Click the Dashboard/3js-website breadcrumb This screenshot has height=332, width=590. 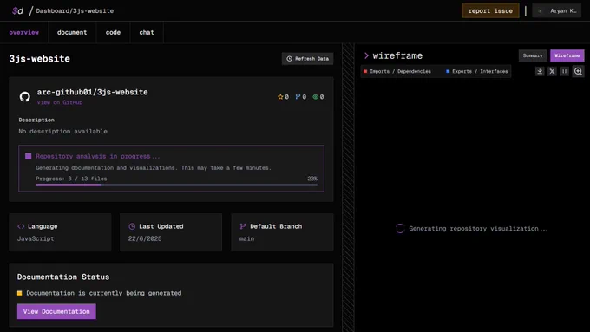pos(75,11)
